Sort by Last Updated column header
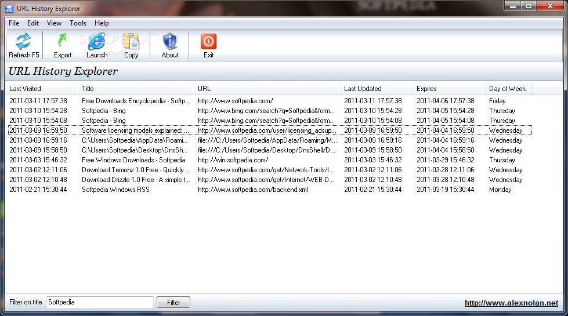Screen dimensions: 568x316 point(377,89)
